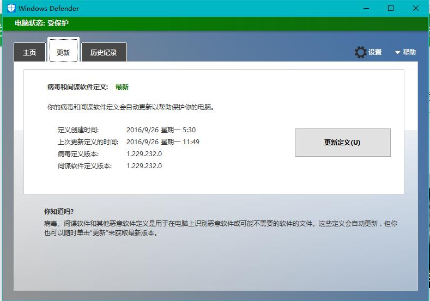
Task: Click the Windows Defender shield icon
Action: 11,8
